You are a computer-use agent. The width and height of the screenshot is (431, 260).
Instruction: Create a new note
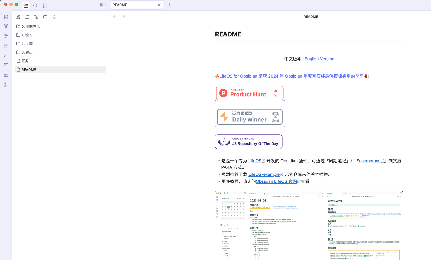18,17
